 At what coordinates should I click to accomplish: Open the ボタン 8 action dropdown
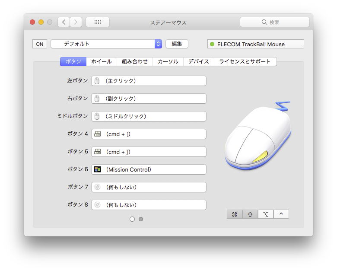pos(149,205)
